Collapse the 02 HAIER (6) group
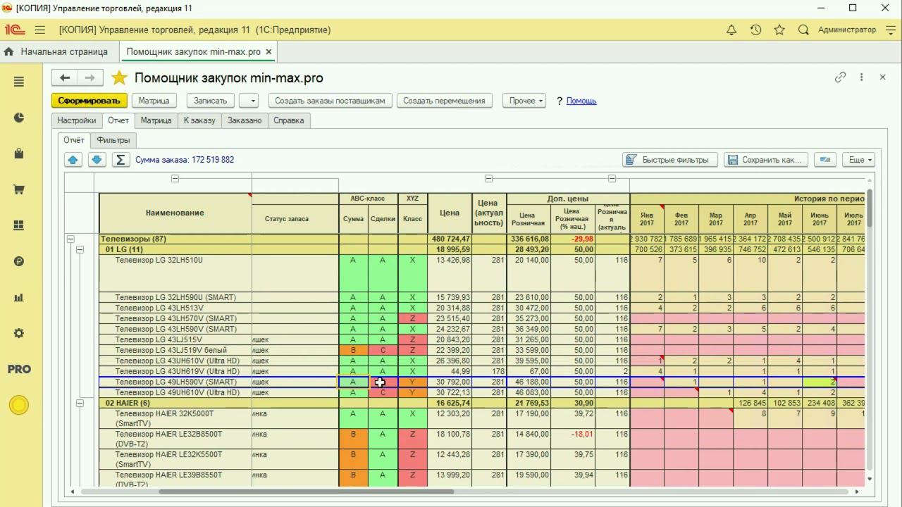 pyautogui.click(x=80, y=403)
